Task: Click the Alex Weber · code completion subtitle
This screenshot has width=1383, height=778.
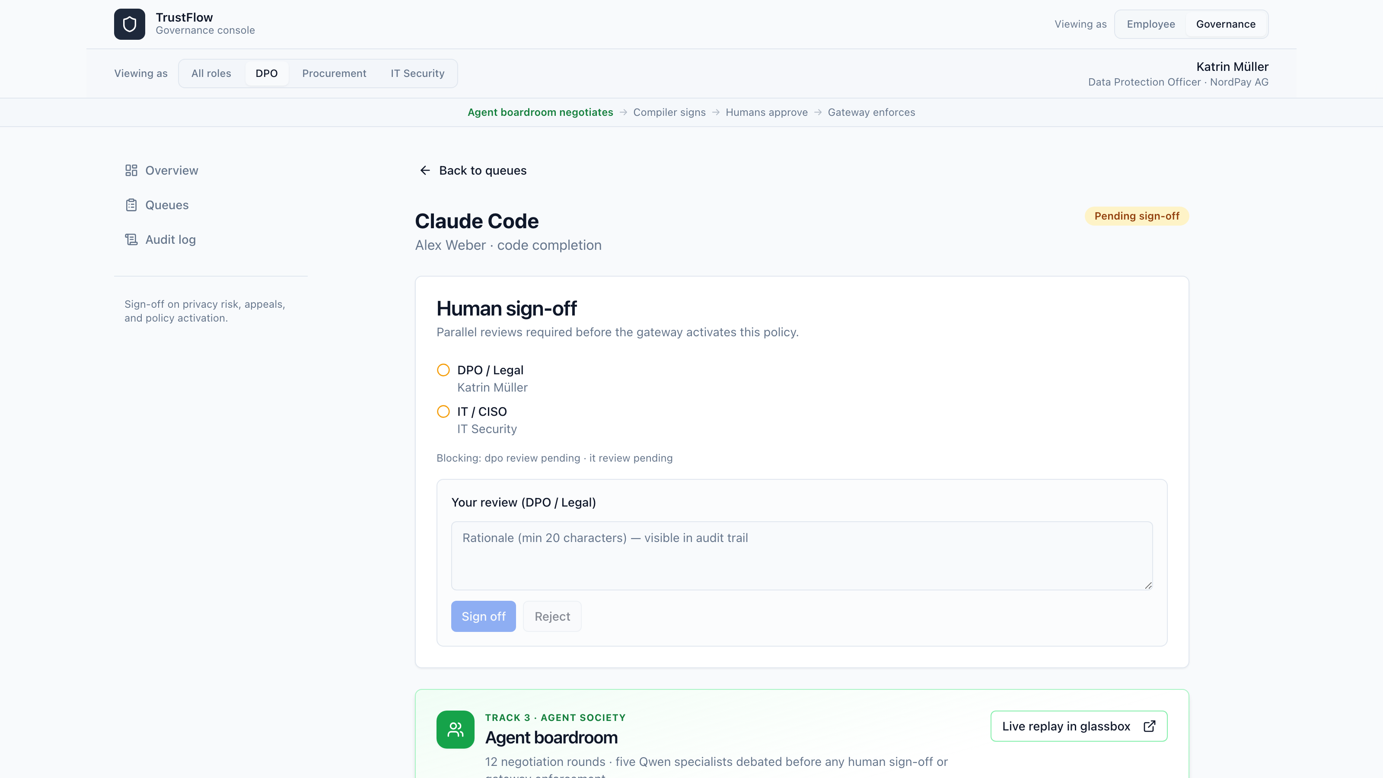Action: click(x=508, y=246)
